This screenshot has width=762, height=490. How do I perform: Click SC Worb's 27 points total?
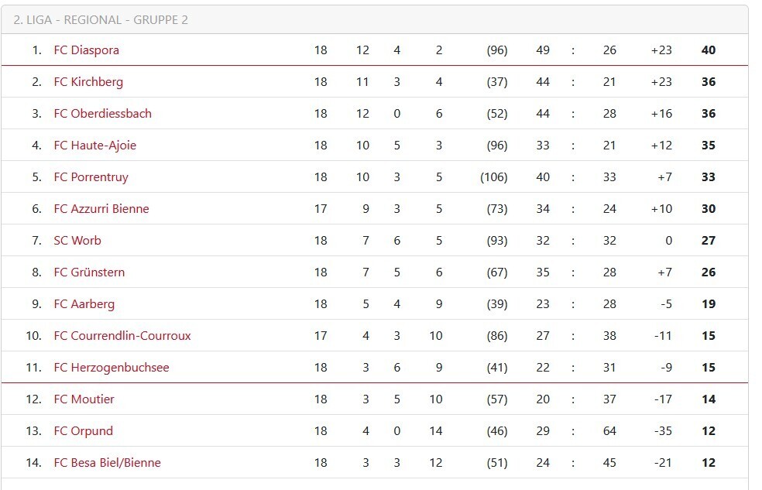pyautogui.click(x=708, y=241)
